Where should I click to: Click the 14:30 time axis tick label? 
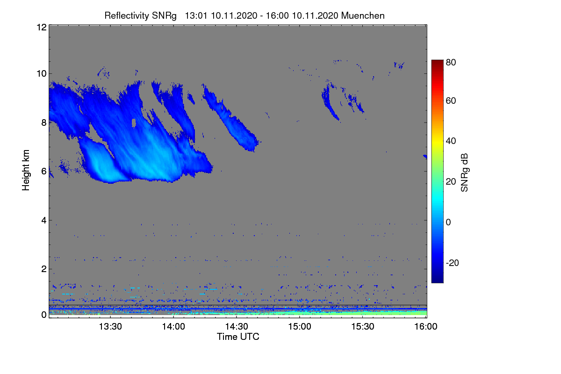pyautogui.click(x=237, y=326)
